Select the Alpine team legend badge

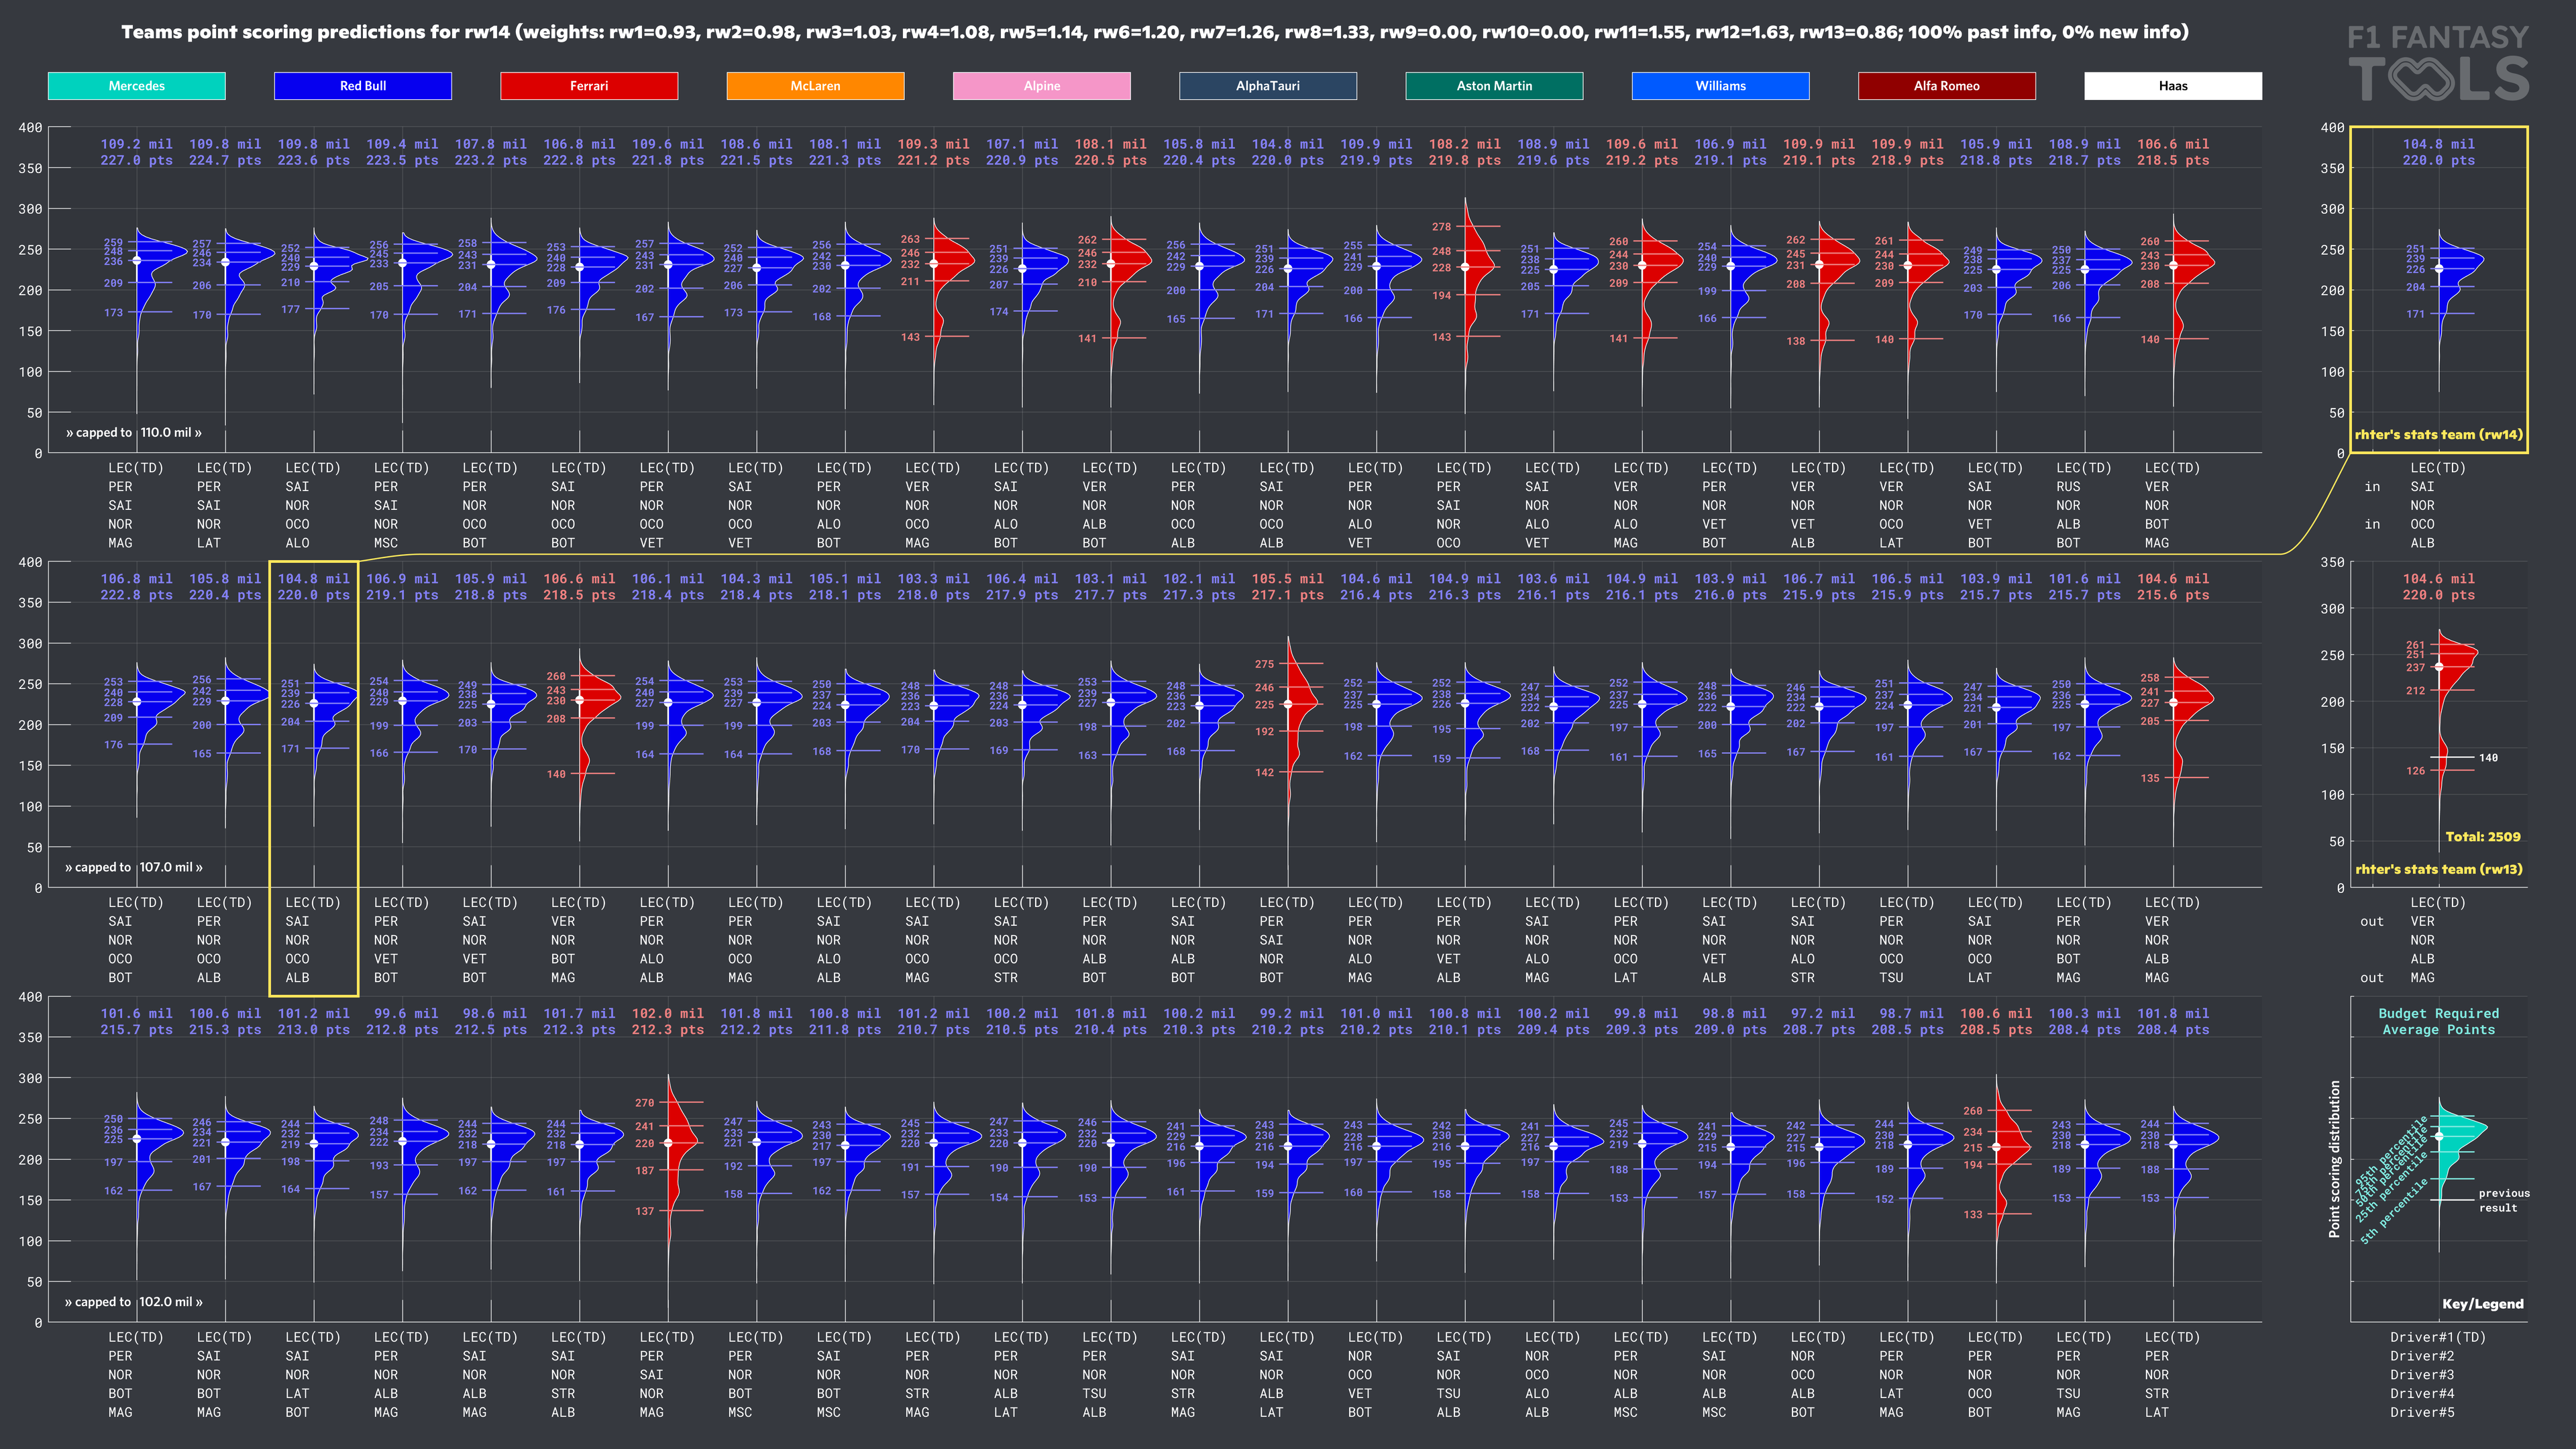pyautogui.click(x=1041, y=86)
